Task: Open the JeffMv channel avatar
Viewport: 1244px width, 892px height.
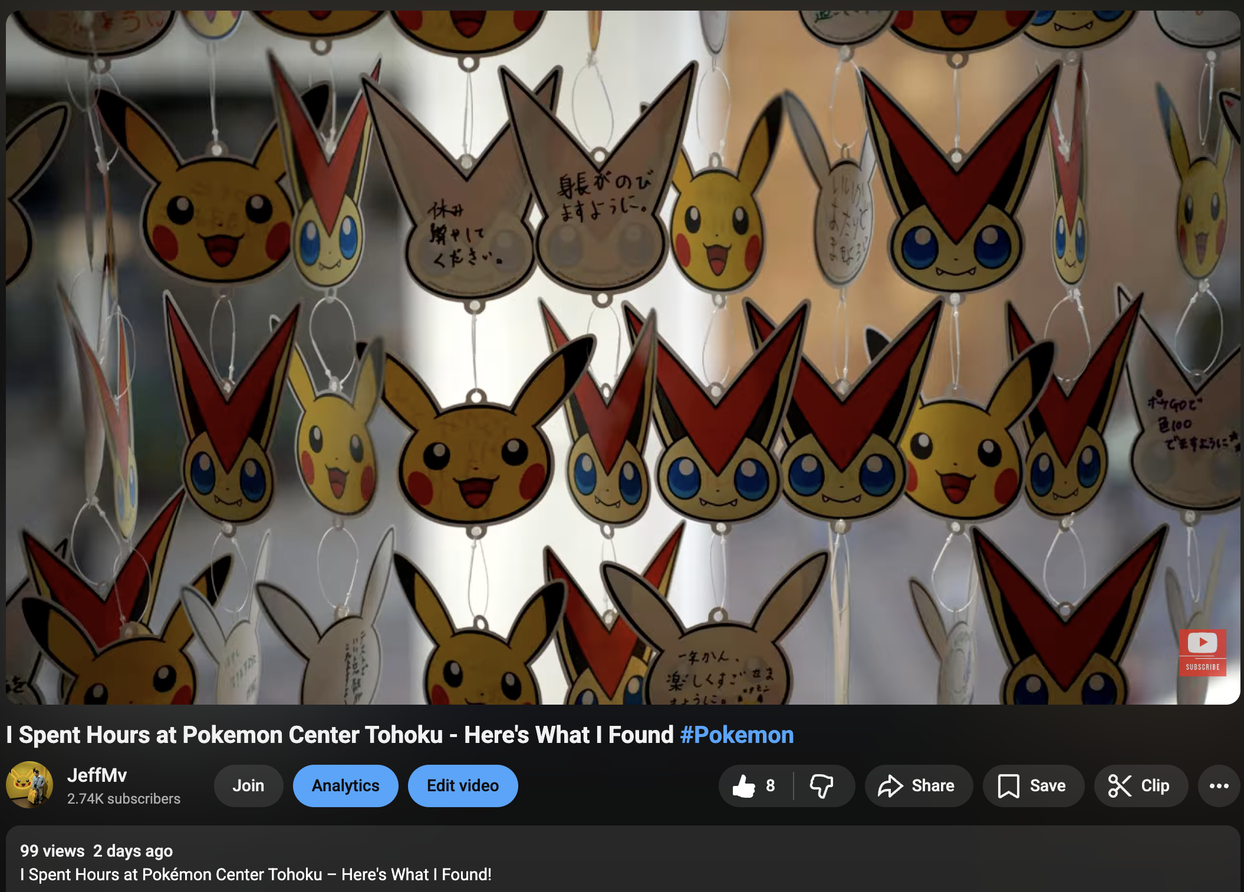Action: coord(29,785)
